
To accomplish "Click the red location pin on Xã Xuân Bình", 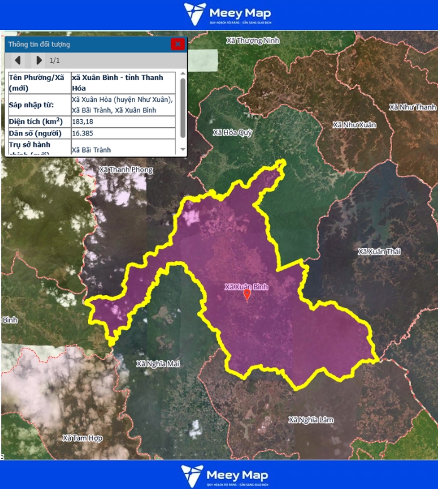I will point(247,294).
